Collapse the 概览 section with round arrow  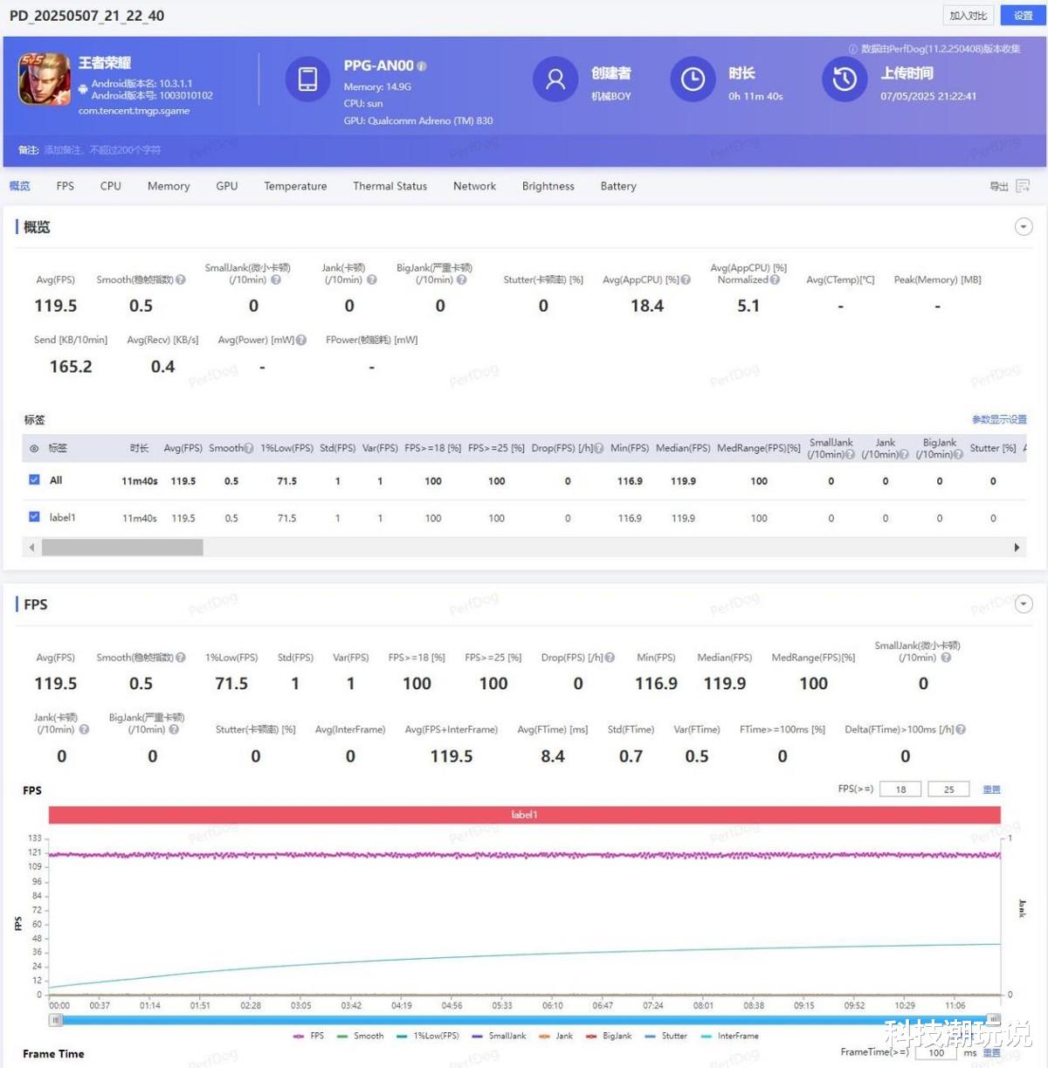point(1024,227)
